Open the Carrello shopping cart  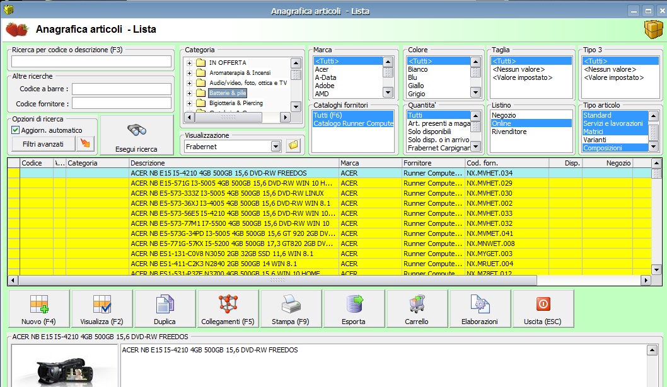coord(417,309)
